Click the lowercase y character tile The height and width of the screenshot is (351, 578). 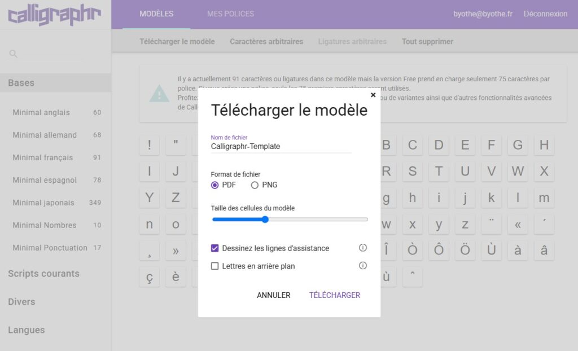tap(439, 224)
